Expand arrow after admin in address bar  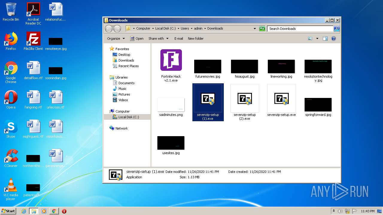[x=205, y=29]
